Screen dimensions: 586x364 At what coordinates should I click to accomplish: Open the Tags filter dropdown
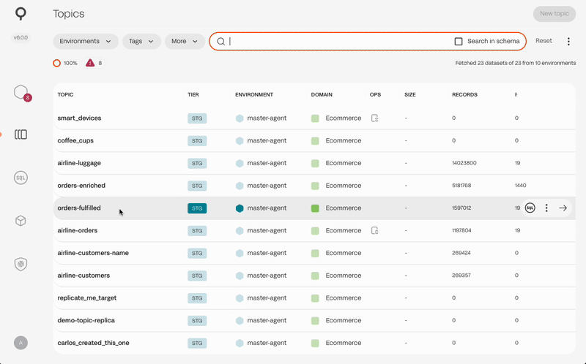(141, 42)
